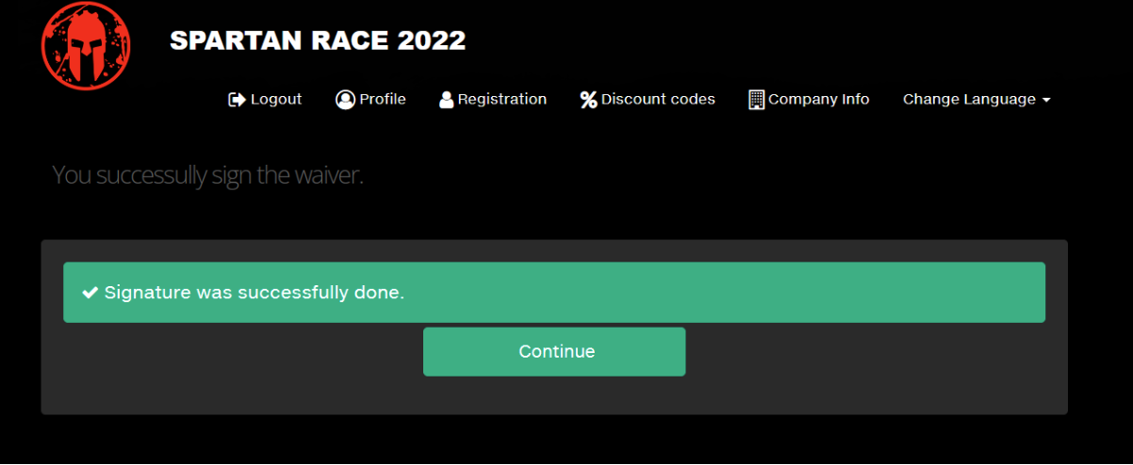Click the 'You successfully sign the waiver' heading
1133x465 pixels.
click(x=207, y=175)
